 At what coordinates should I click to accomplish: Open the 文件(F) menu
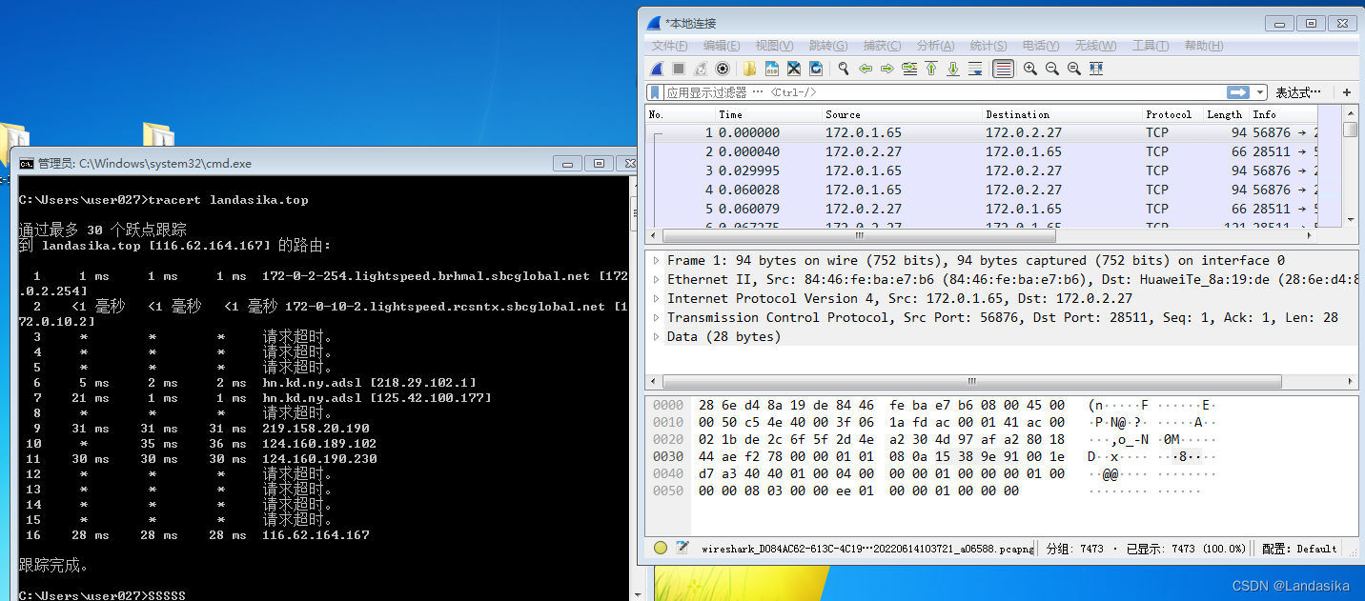tap(669, 46)
